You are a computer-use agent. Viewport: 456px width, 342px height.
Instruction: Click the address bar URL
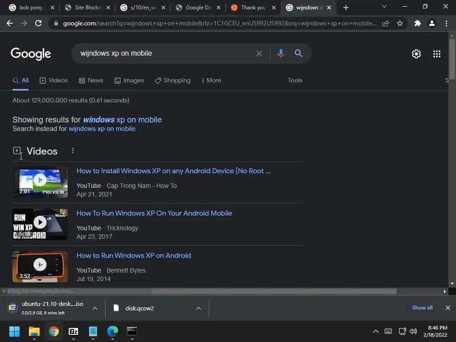pos(220,23)
